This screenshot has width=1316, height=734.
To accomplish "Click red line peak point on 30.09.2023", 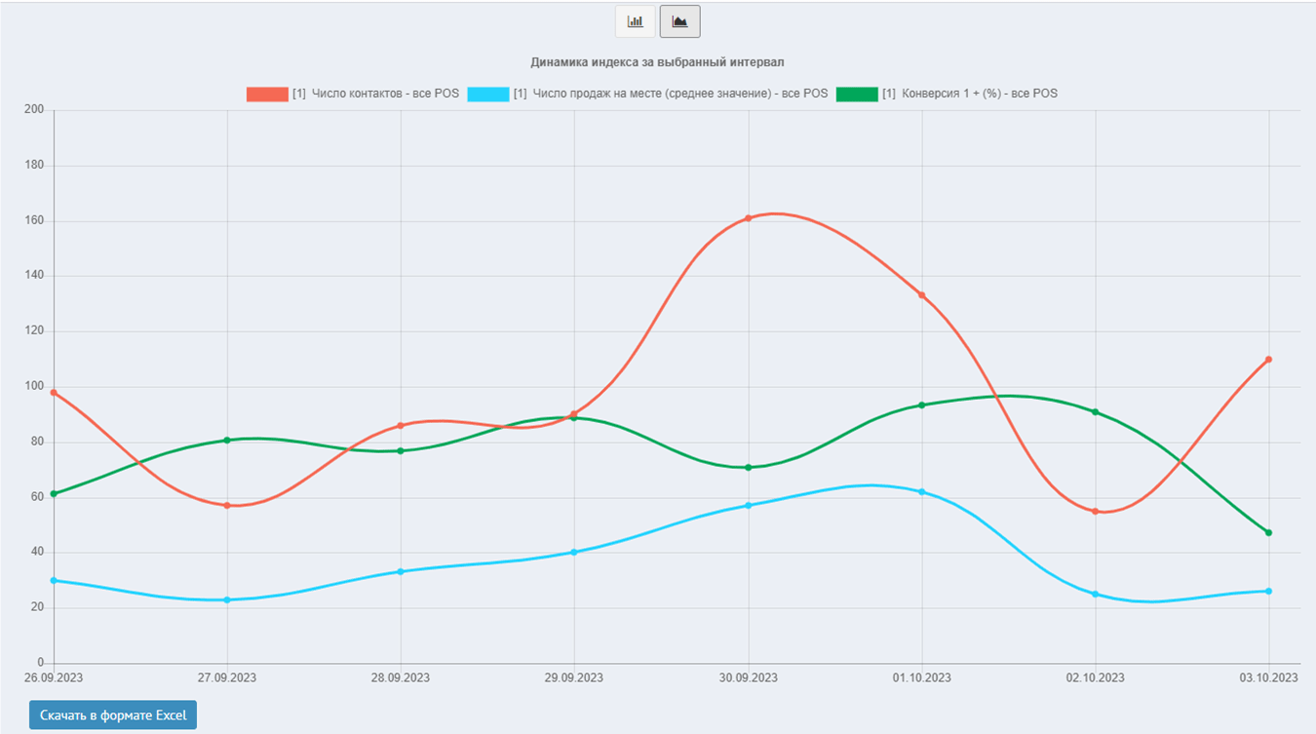I will [749, 218].
